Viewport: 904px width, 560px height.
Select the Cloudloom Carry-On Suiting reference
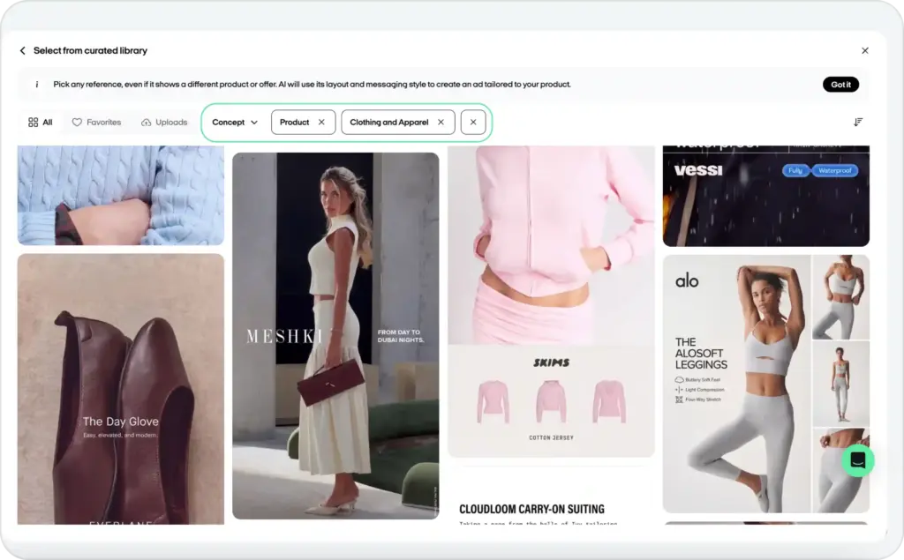551,496
